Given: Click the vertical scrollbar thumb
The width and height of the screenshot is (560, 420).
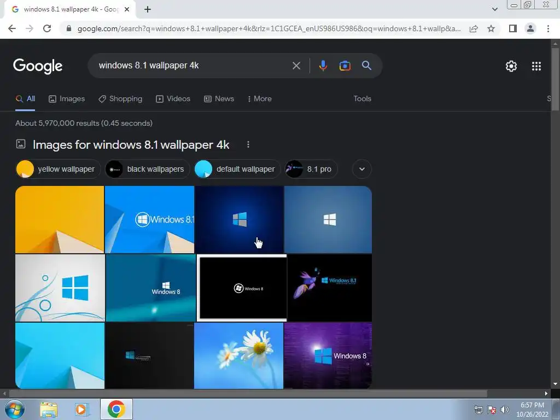Looking at the screenshot, I should click(555, 79).
